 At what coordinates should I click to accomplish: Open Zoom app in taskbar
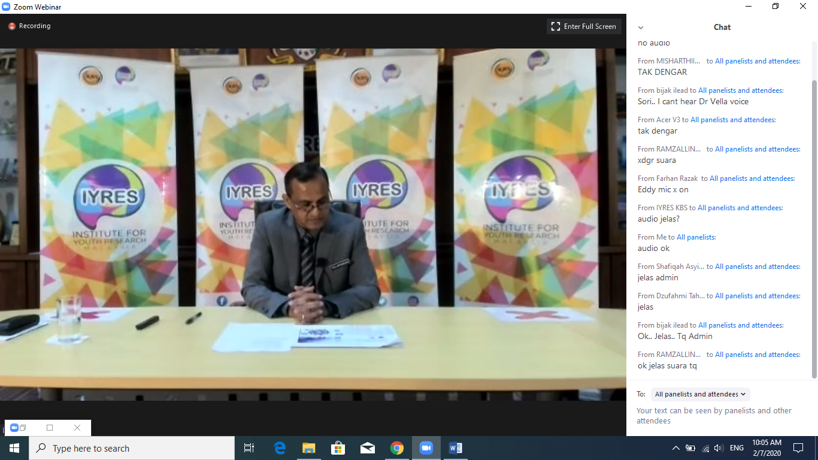(x=426, y=448)
